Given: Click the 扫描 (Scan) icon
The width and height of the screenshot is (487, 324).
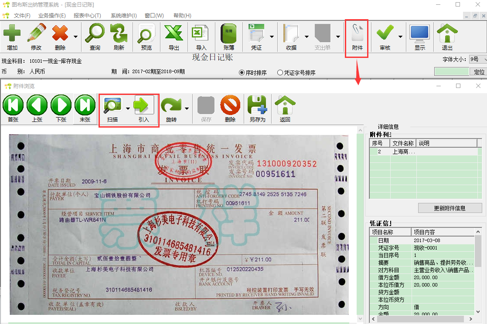Looking at the screenshot, I should point(112,105).
